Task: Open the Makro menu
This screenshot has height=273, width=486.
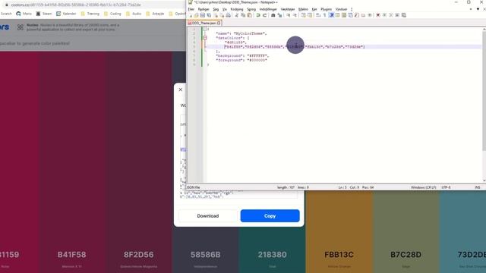Action: (303, 9)
